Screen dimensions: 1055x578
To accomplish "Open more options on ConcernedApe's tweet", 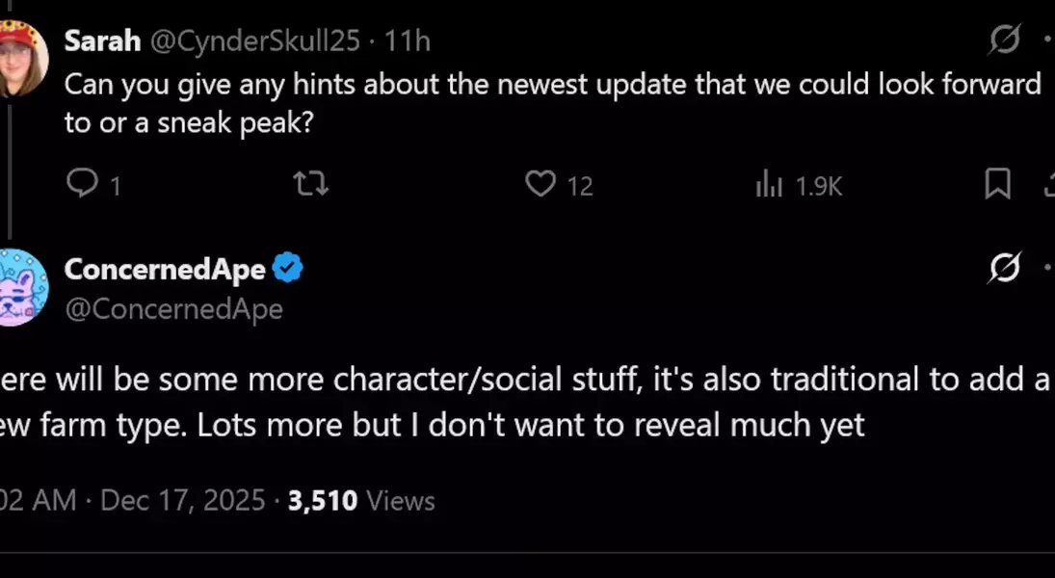I will point(1048,270).
